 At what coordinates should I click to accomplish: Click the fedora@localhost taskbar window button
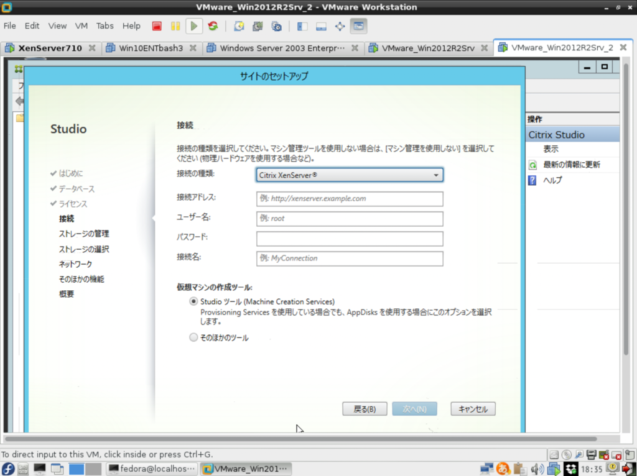(x=152, y=469)
